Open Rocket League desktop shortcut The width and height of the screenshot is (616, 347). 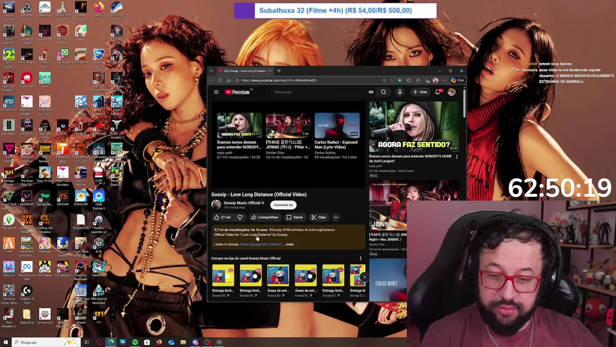pos(99,57)
